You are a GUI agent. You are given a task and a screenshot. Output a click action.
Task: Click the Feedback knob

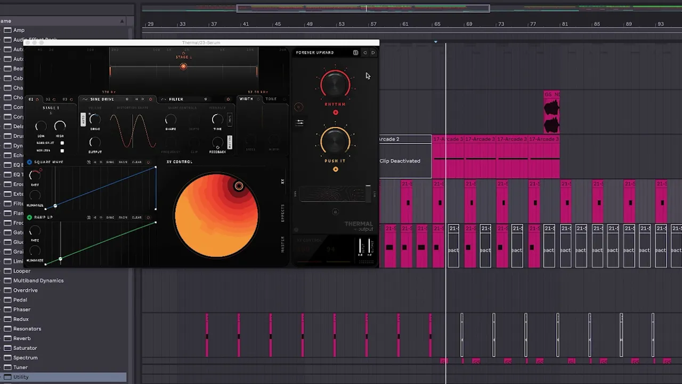pyautogui.click(x=217, y=143)
